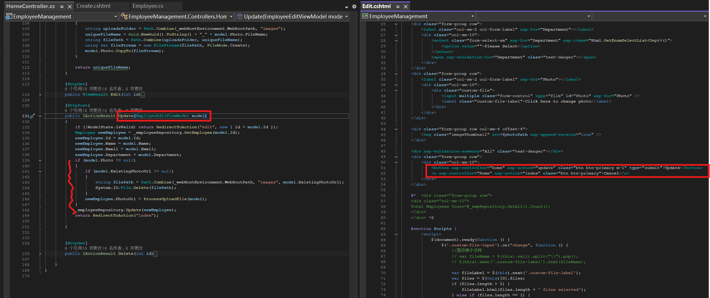Collapse the col-sm-10 div at line 27 in Edit.cshtml
Screen dimensions: 710x298
(x=396, y=35)
